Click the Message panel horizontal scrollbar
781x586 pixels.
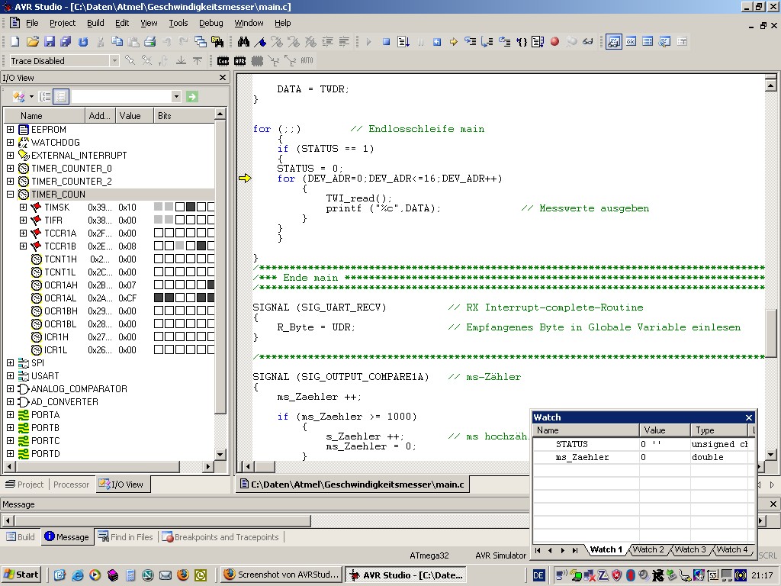pos(162,520)
